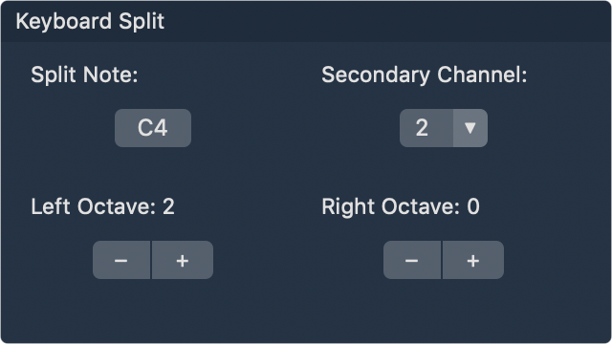Shift right keyboard zone down one octave
612x344 pixels.
pos(412,260)
